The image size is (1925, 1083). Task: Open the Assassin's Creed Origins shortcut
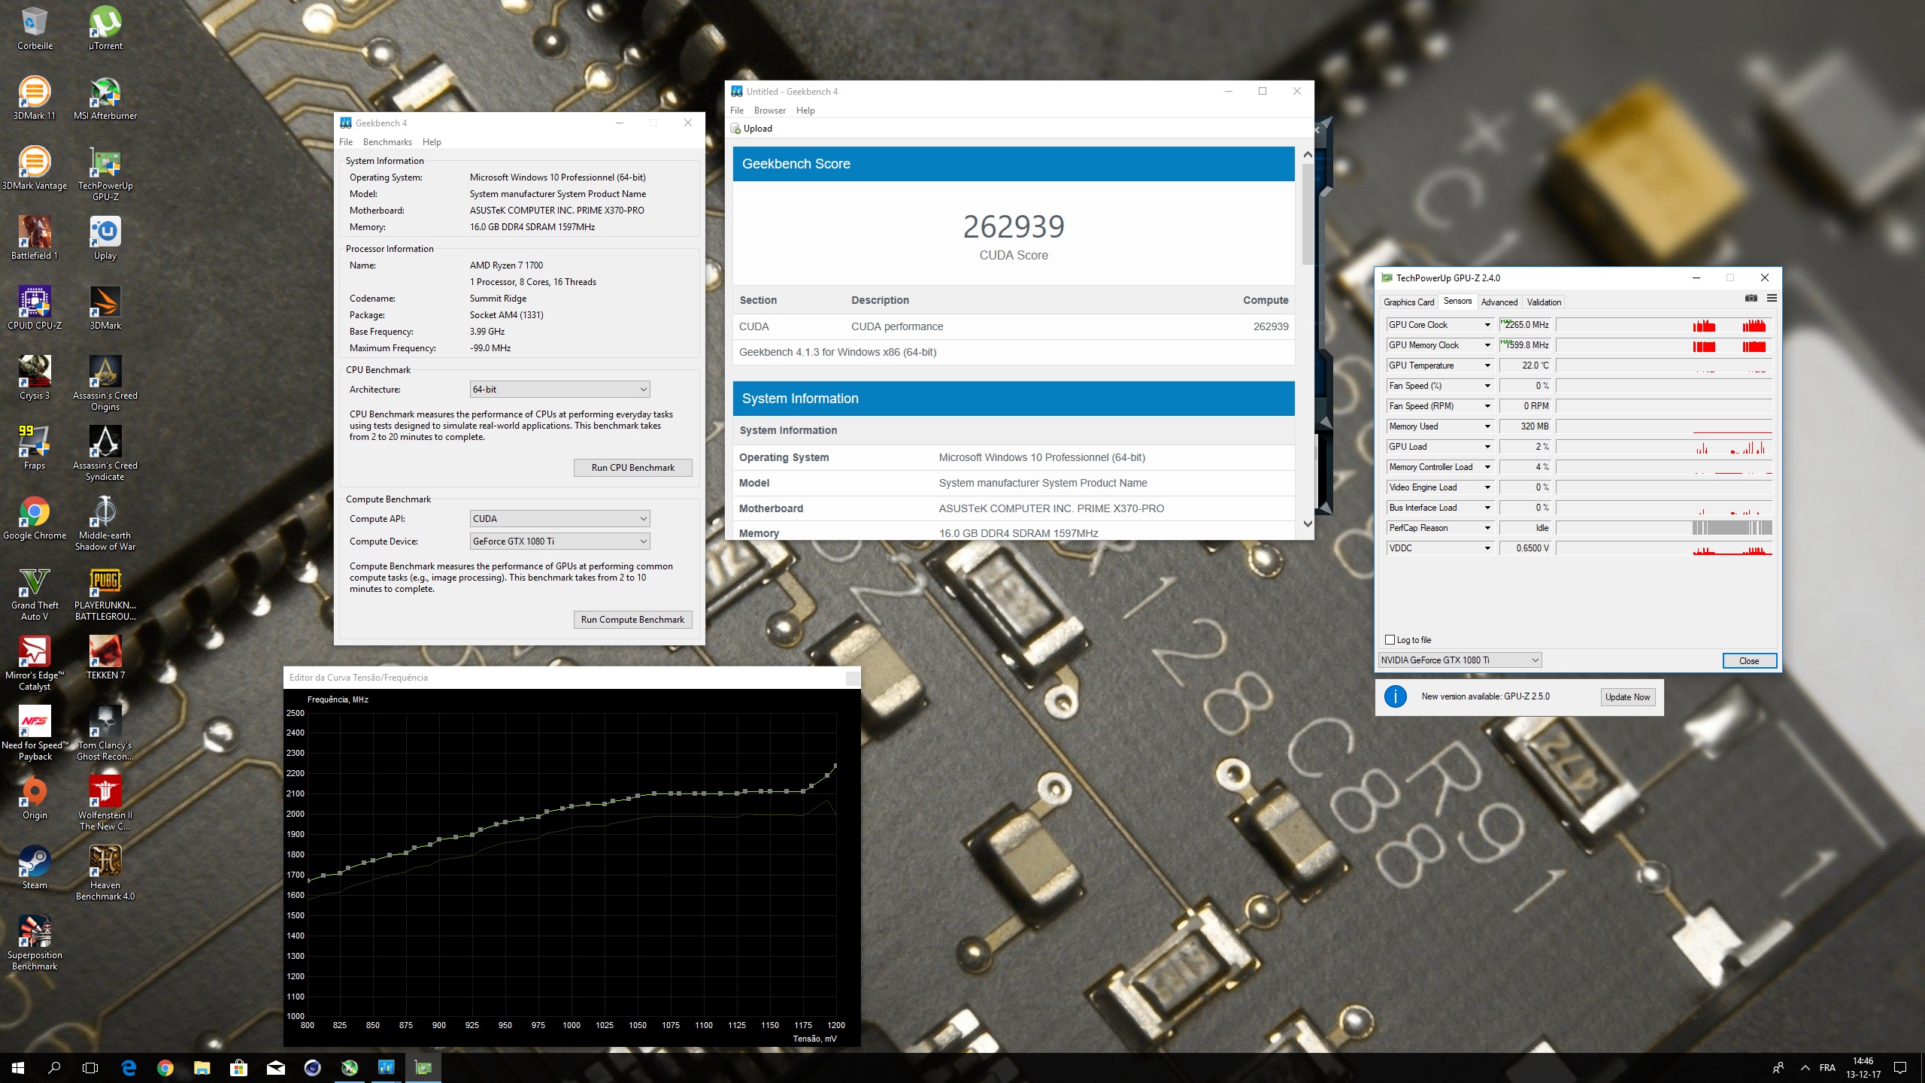pos(105,384)
